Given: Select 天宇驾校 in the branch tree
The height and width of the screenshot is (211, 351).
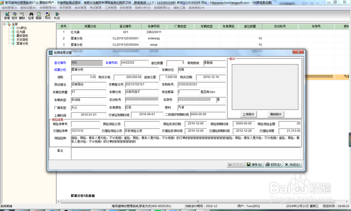Looking at the screenshot, I should pos(22,40).
